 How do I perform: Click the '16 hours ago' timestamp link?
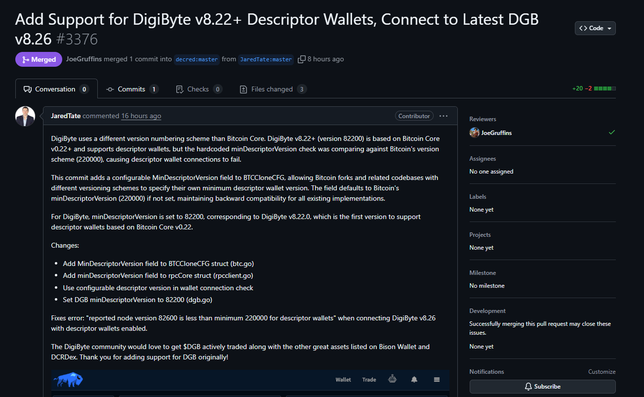pyautogui.click(x=141, y=116)
